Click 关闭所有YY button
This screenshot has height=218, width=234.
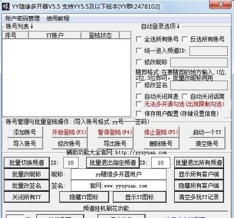(27, 197)
